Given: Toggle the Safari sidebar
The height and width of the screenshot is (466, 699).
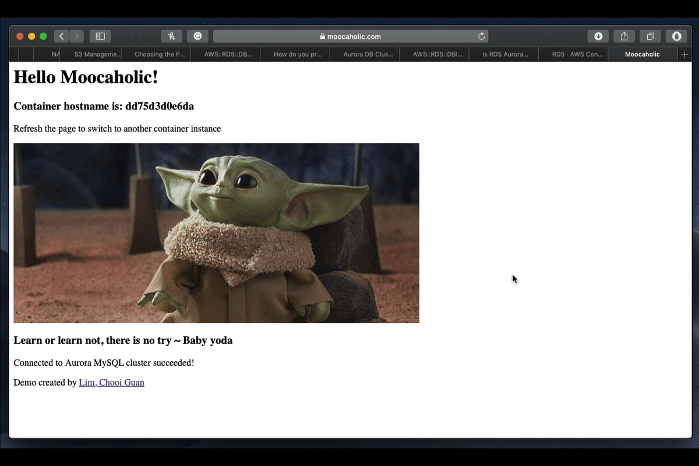Looking at the screenshot, I should 100,36.
